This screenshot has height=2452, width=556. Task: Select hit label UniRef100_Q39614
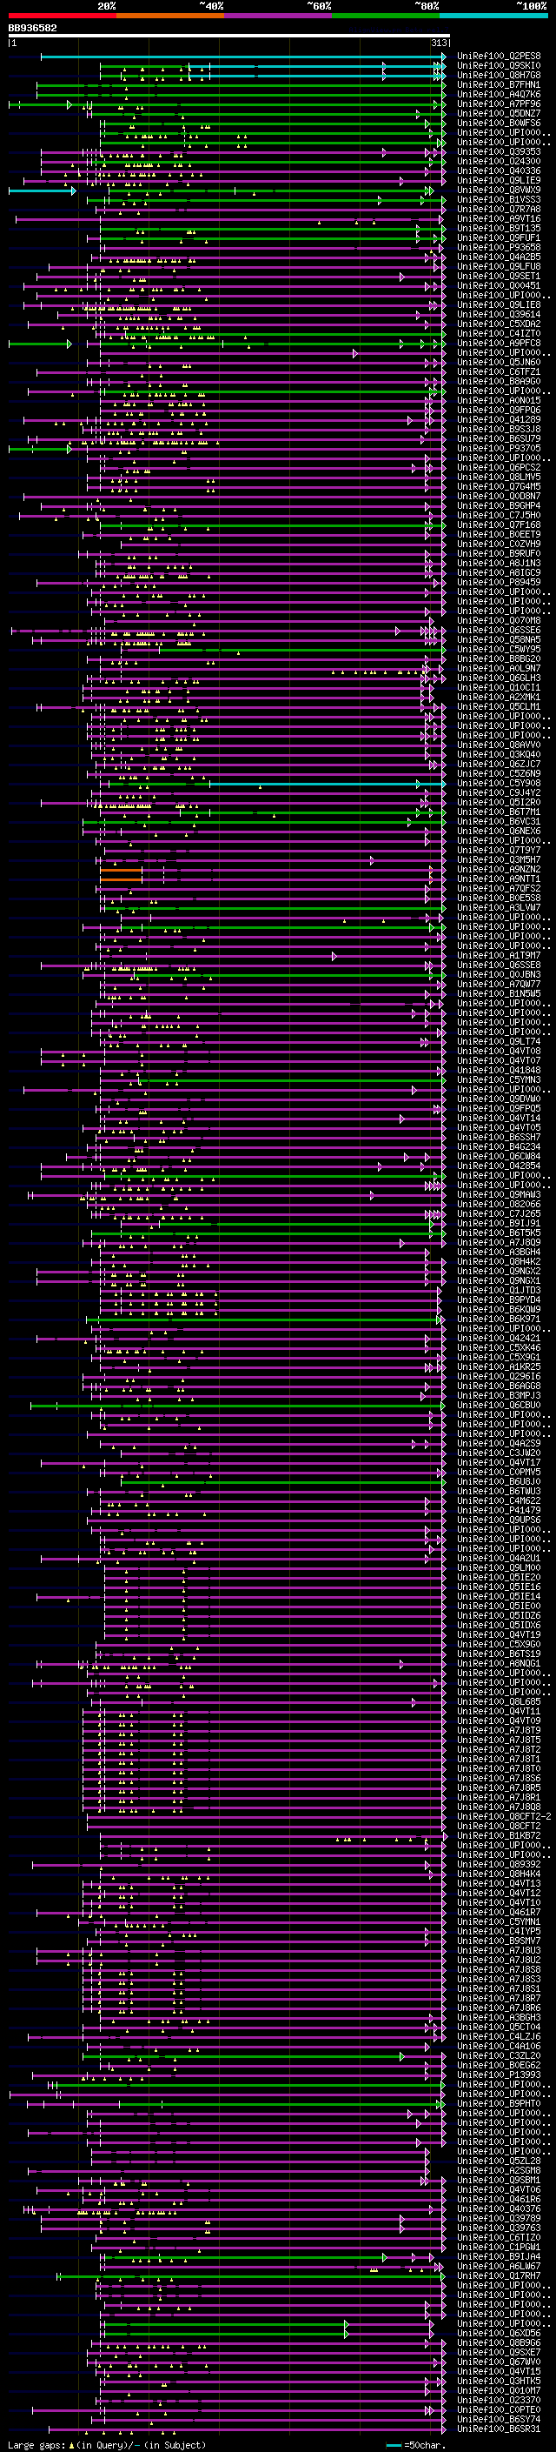pyautogui.click(x=499, y=314)
